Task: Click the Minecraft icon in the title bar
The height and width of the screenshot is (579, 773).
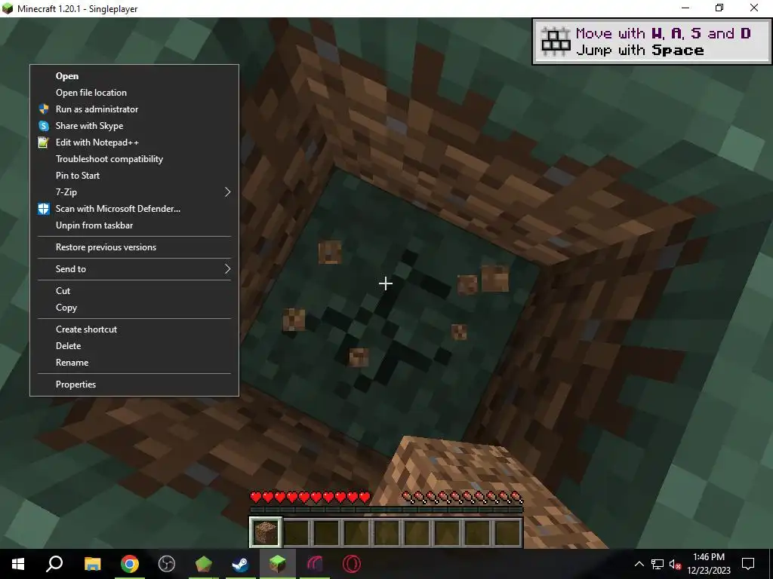Action: pos(8,8)
